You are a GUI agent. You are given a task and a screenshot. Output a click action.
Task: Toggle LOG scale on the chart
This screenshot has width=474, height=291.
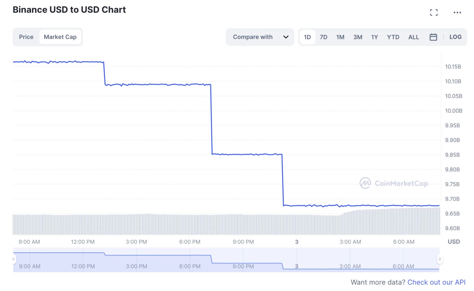[455, 37]
